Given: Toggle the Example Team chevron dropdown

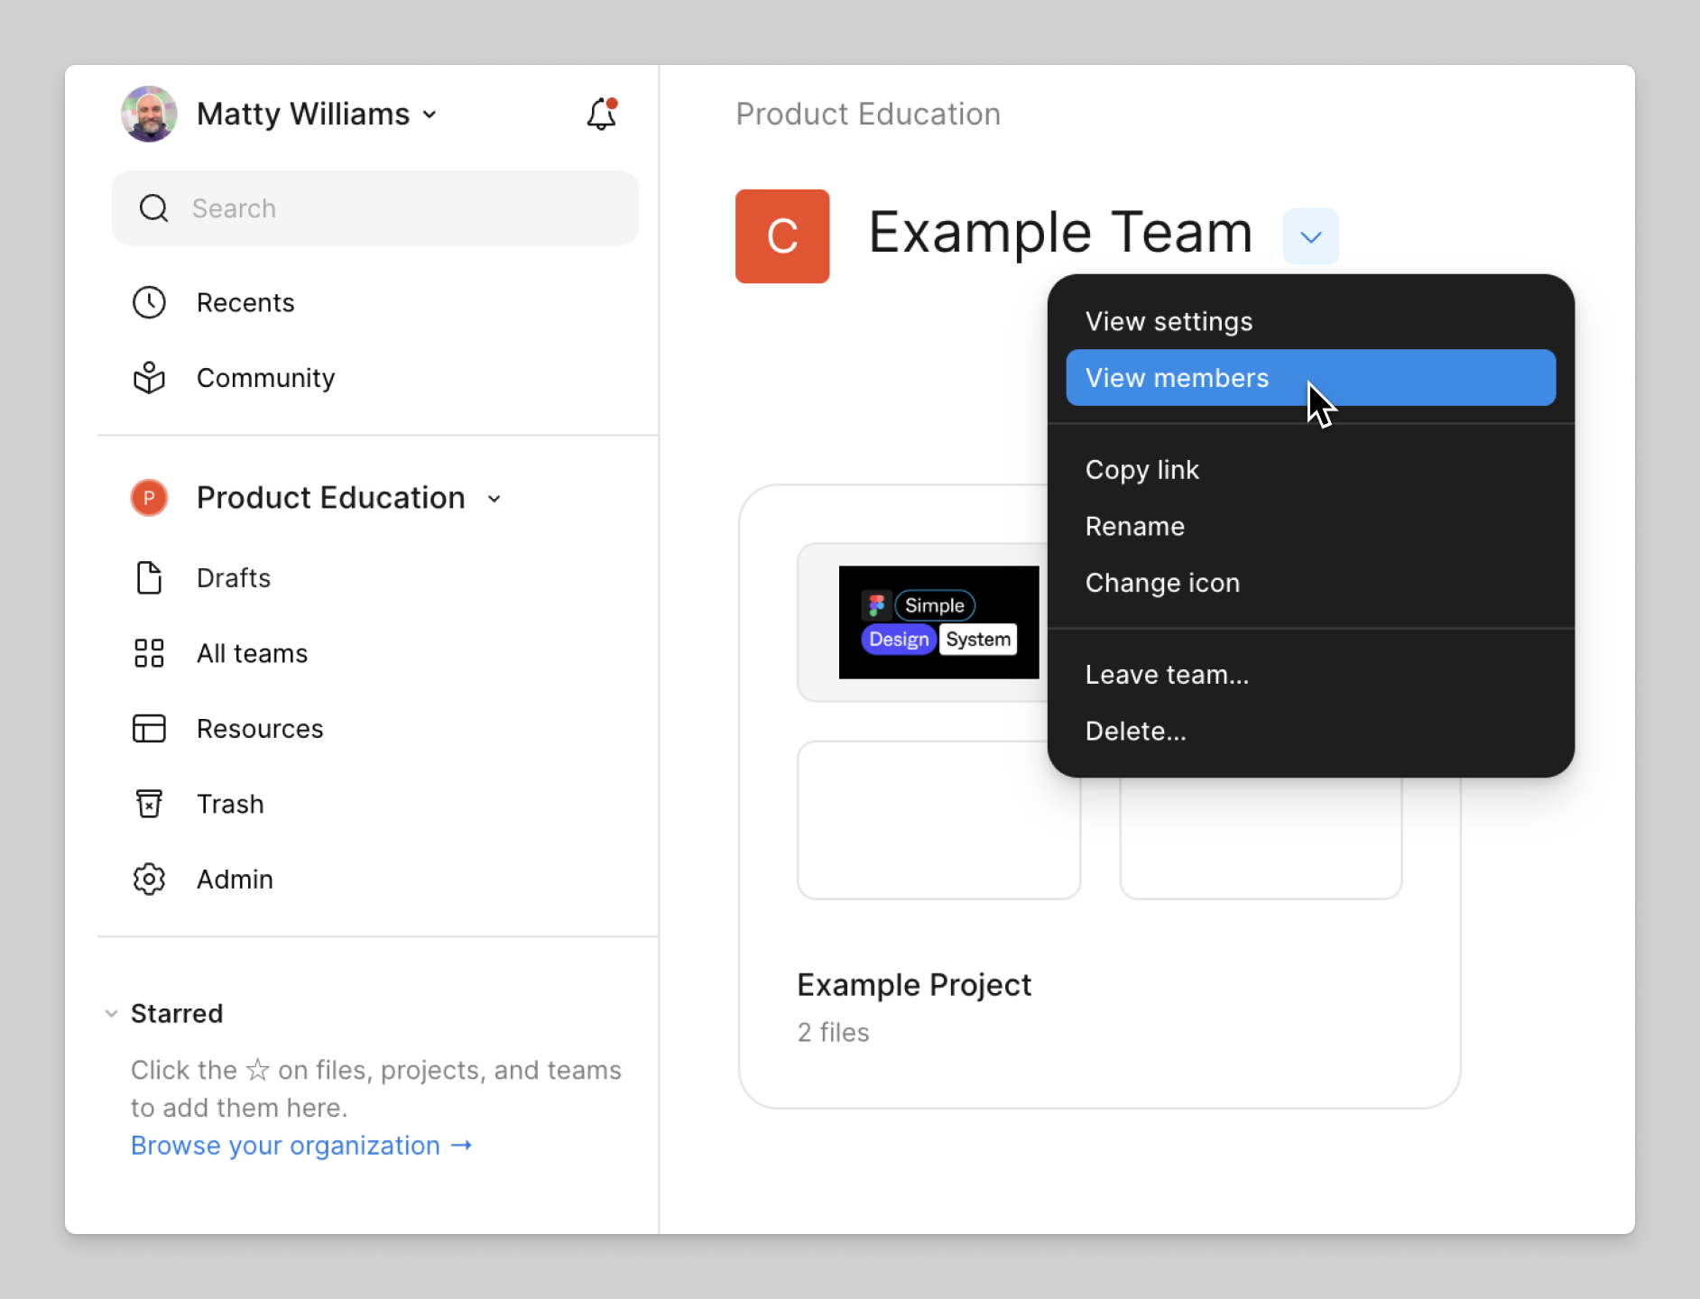Looking at the screenshot, I should pos(1310,237).
